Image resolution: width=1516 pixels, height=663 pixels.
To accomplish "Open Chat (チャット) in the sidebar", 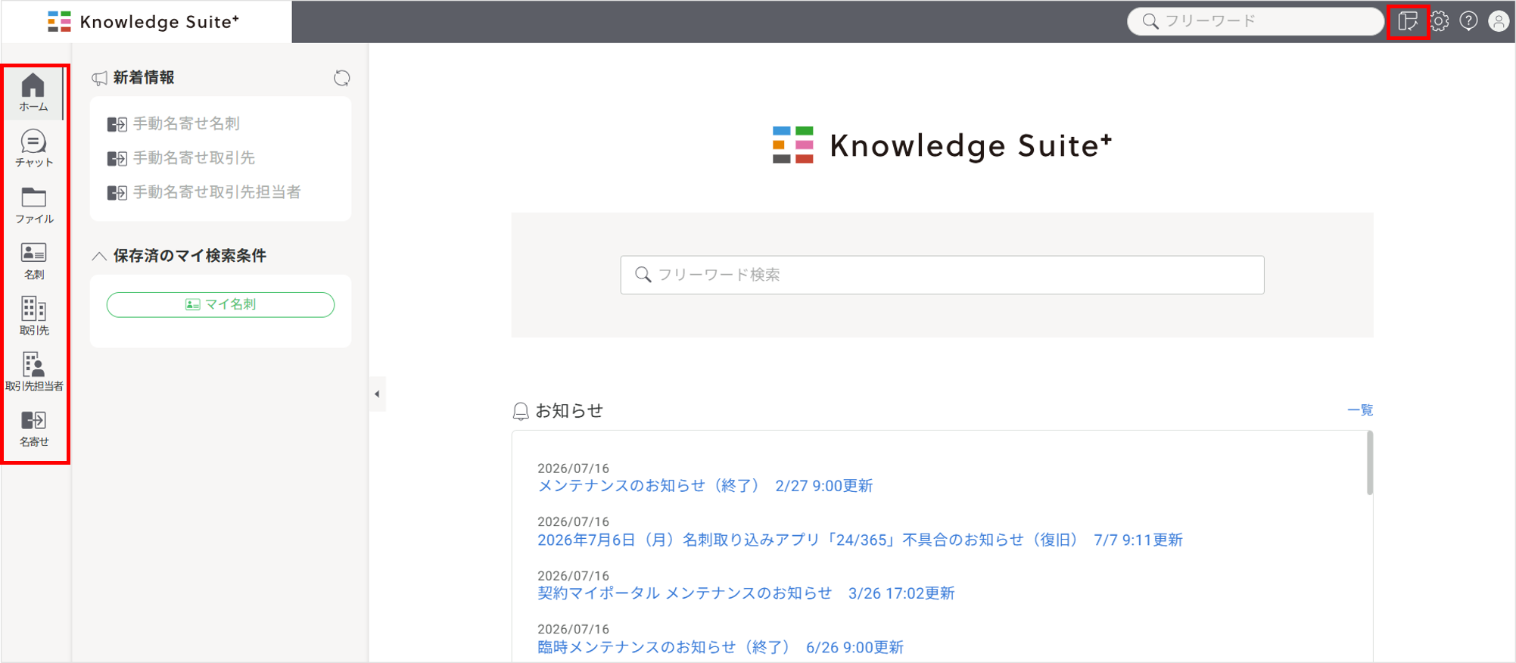I will [x=33, y=148].
